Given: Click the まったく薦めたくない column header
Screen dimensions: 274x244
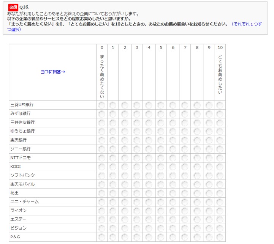Looking at the screenshot, I should point(102,76).
